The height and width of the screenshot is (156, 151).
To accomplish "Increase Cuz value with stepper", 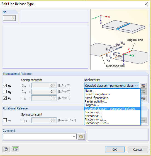I will 52,97.
